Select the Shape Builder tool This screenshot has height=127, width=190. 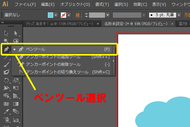[x=6, y=96]
